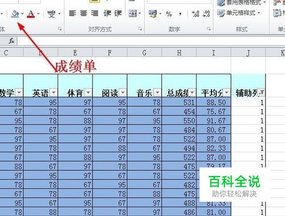Select the cell with average 81.00
285x216 pixels.
click(214, 212)
